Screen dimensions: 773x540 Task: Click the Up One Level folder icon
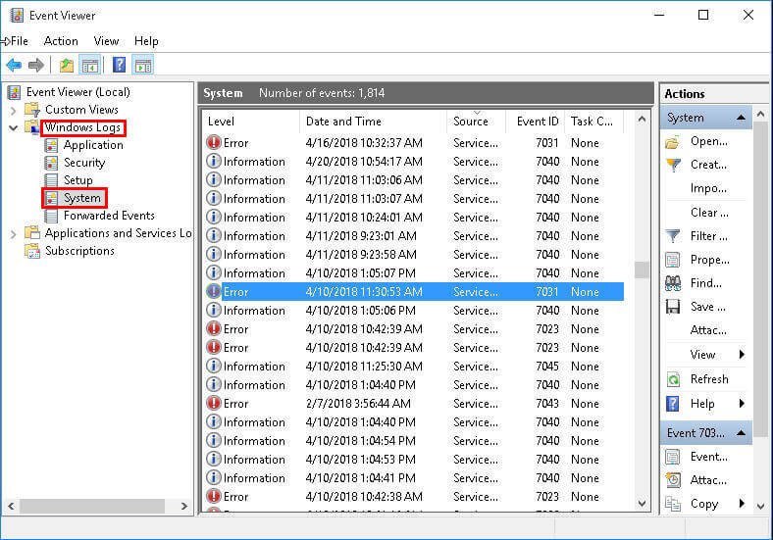tap(66, 66)
